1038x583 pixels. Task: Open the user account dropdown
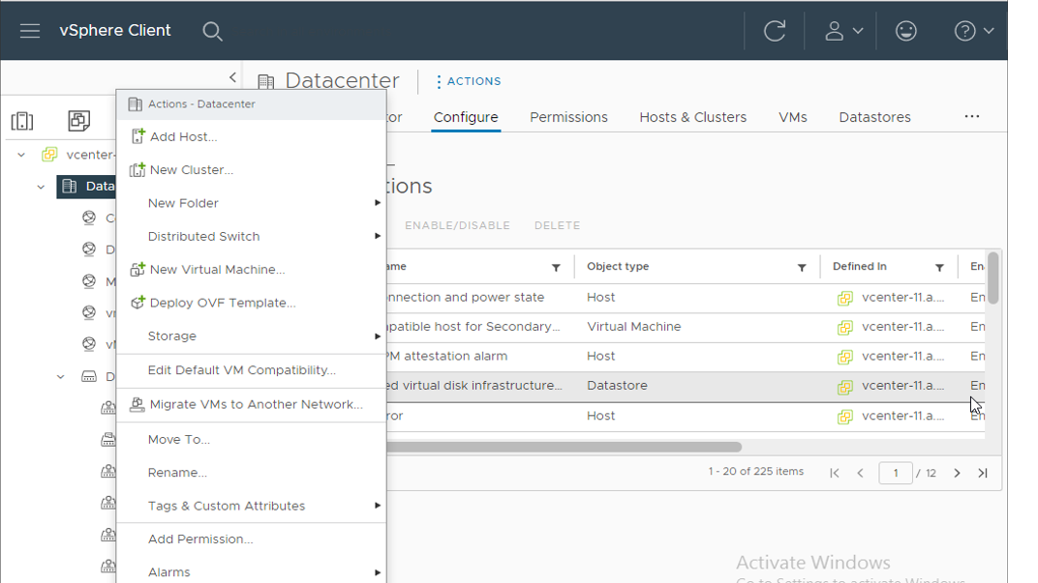(843, 31)
